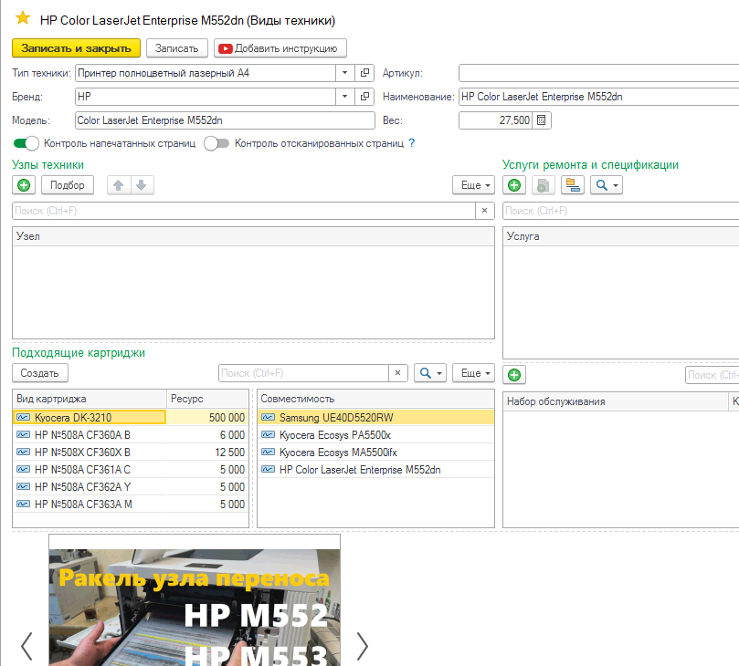Click the Артикул input field

598,73
